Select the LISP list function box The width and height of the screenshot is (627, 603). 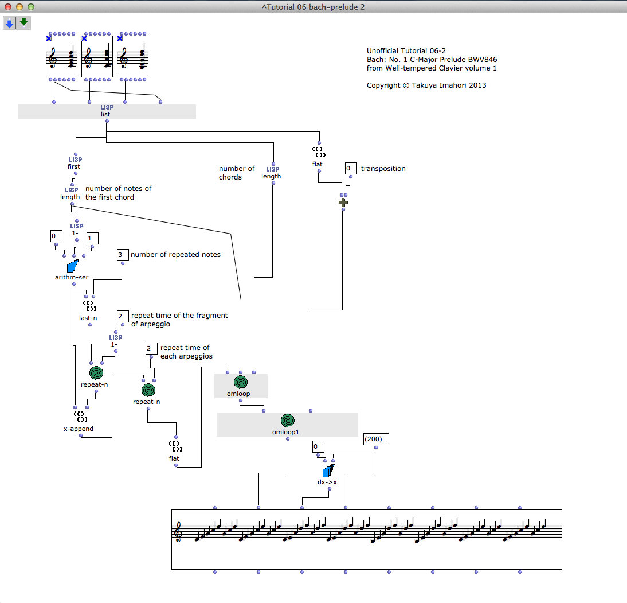point(107,111)
